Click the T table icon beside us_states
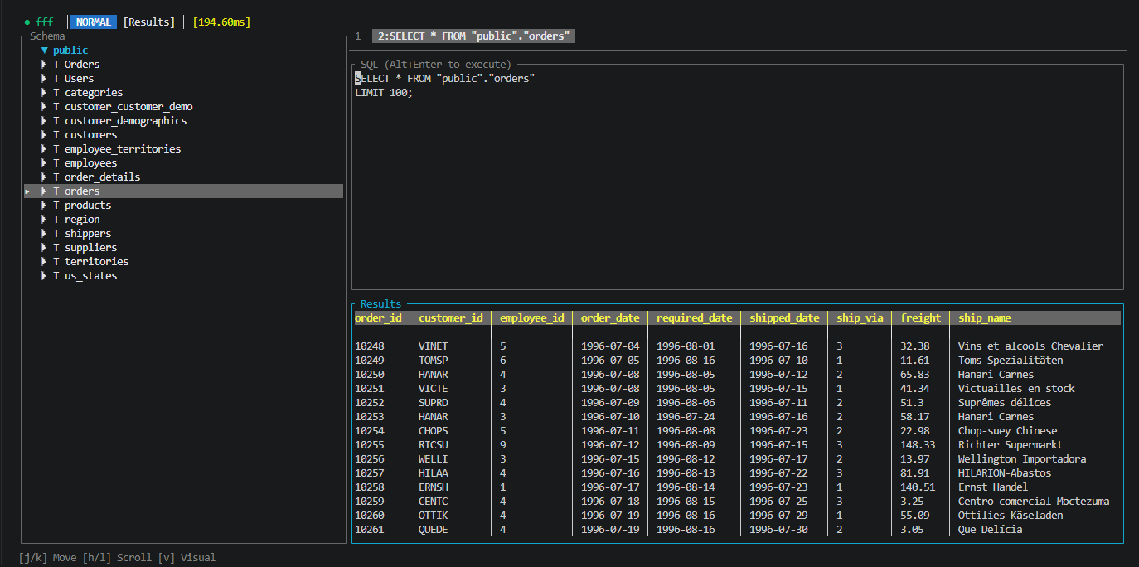Screen dimensions: 1139x567 coord(56,276)
